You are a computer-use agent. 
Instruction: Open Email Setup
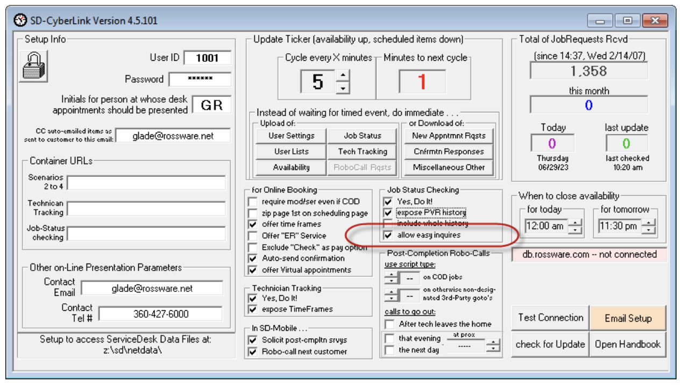point(628,318)
